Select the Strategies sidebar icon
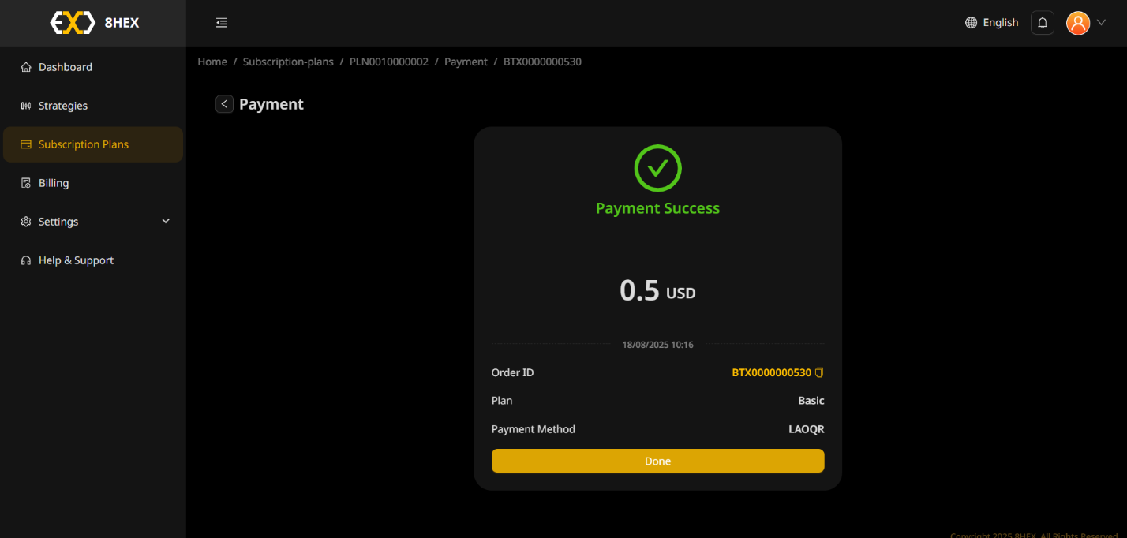The image size is (1127, 538). (x=25, y=105)
